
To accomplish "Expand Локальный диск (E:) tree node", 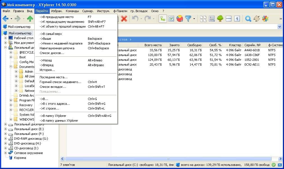I will [x=5, y=129].
